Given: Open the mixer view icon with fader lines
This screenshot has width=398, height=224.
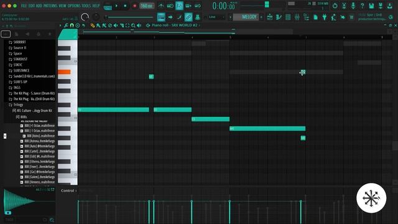Looking at the screenshot, I should (x=297, y=17).
